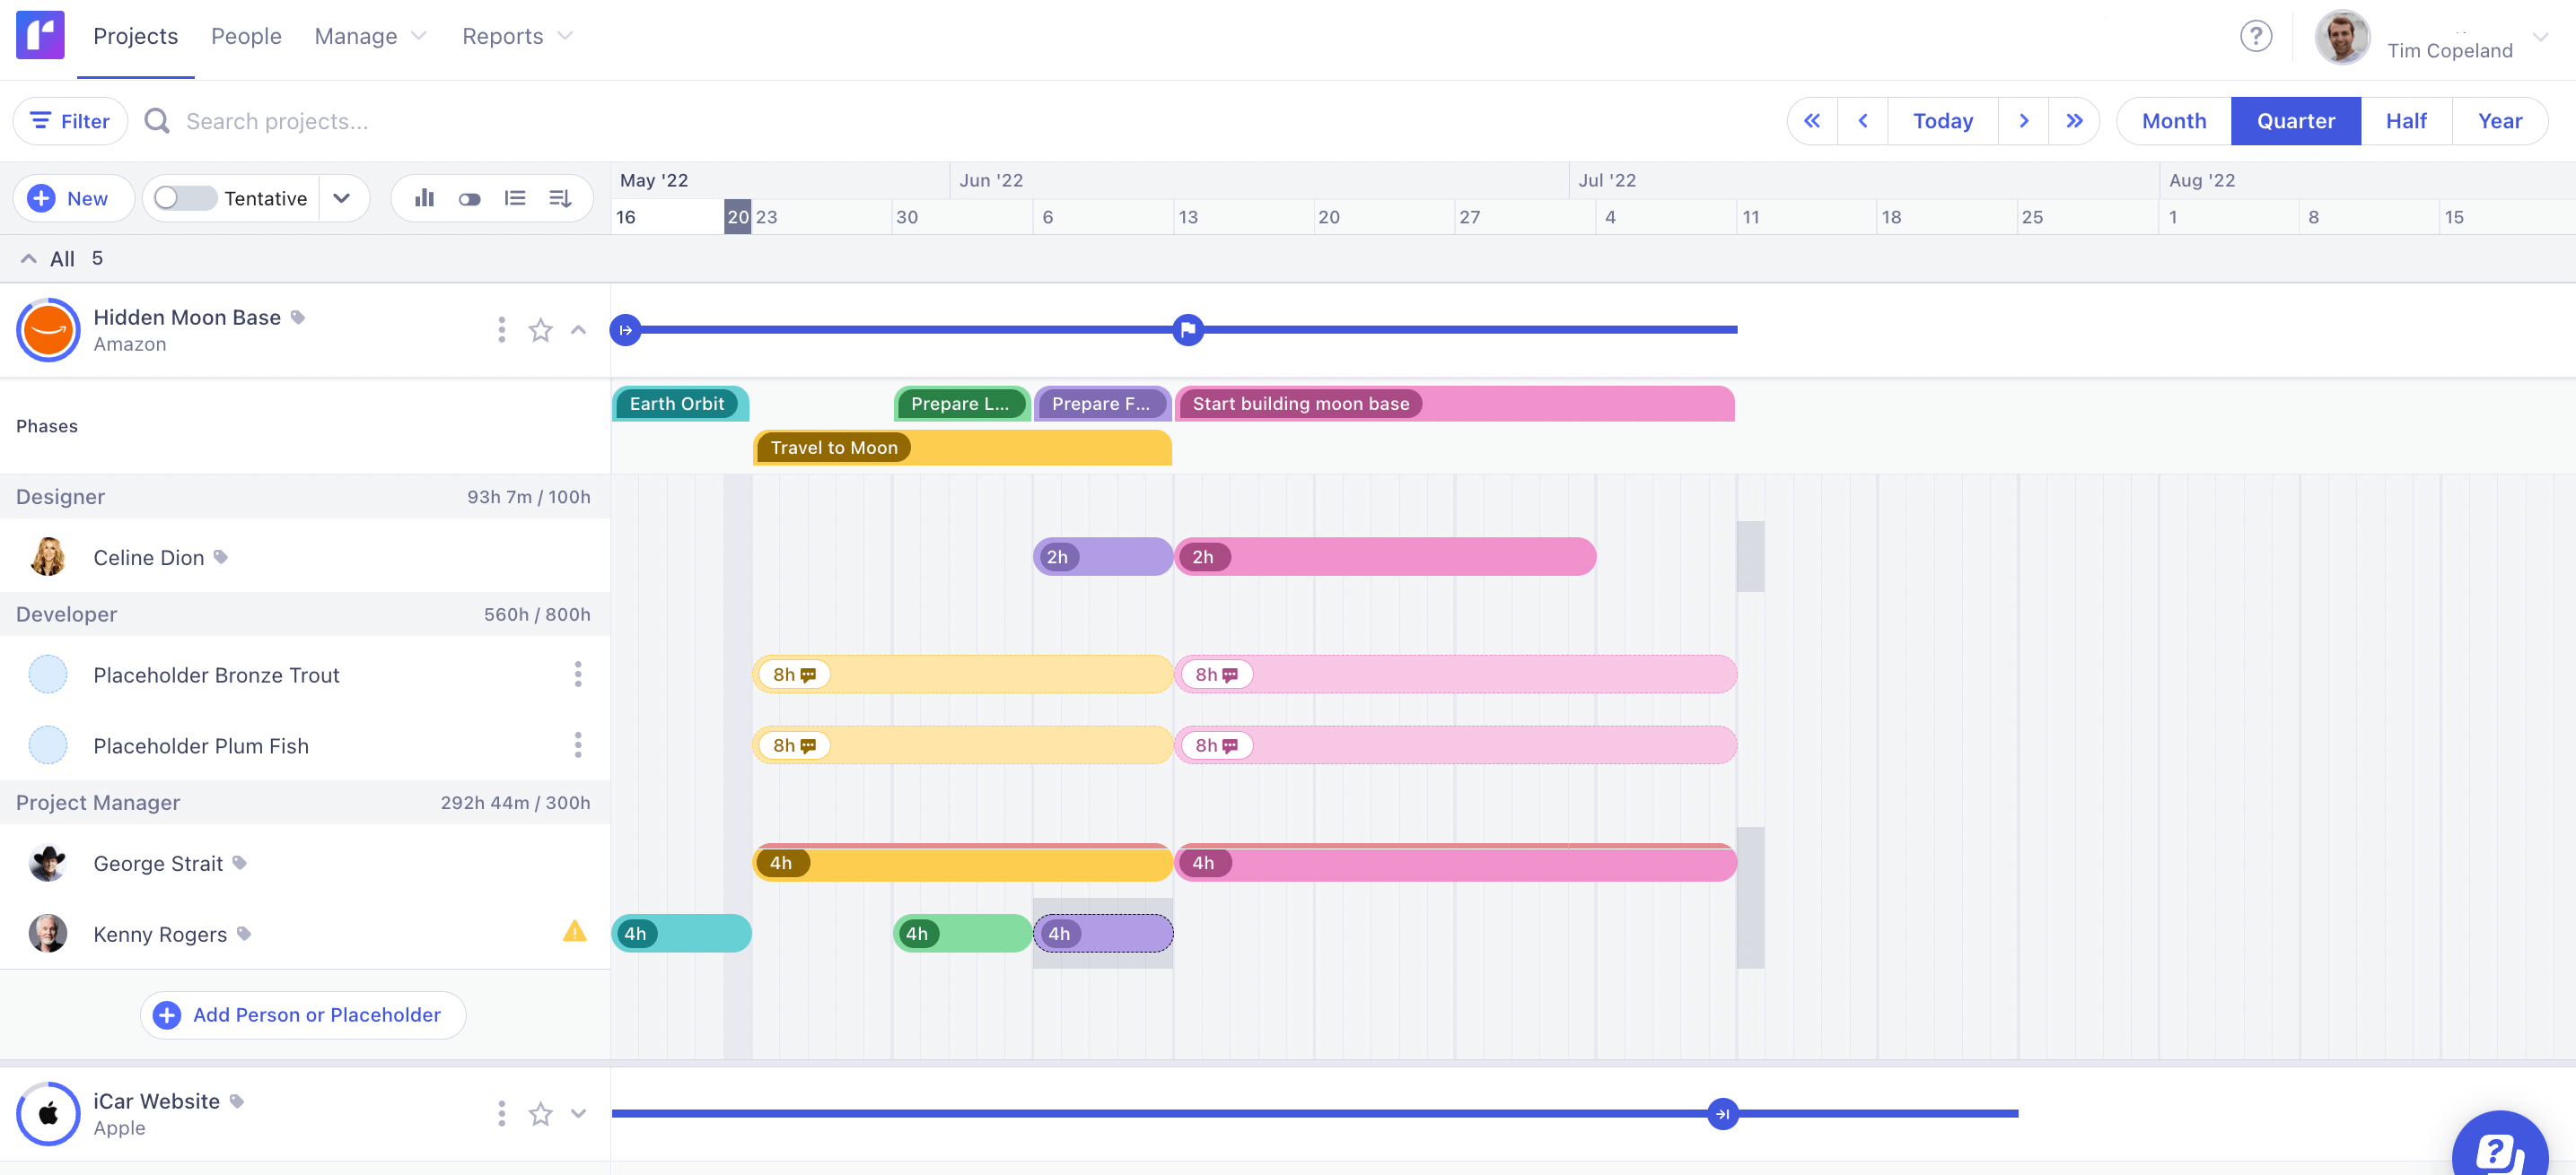Switch timeline view to Month
This screenshot has height=1175, width=2576.
(x=2172, y=120)
